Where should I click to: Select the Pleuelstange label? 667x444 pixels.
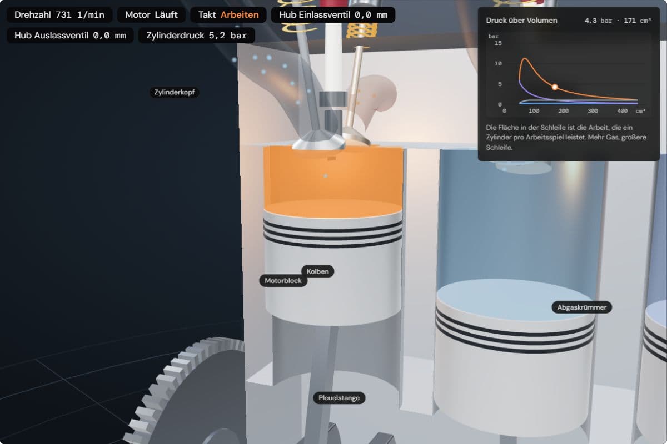[339, 398]
